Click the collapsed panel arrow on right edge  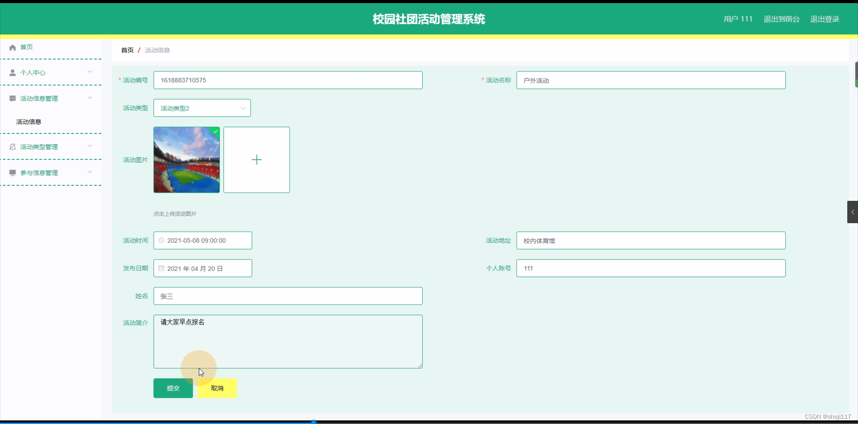coord(853,212)
